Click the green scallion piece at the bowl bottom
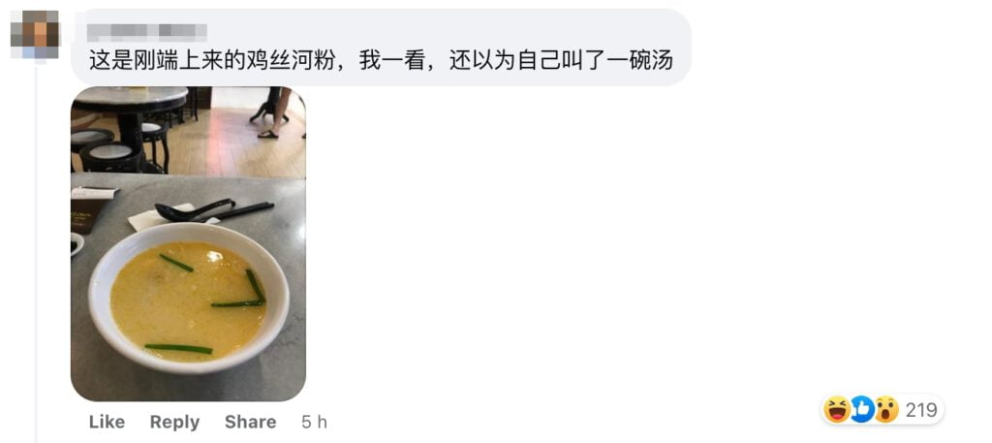The height and width of the screenshot is (443, 992). pyautogui.click(x=178, y=348)
